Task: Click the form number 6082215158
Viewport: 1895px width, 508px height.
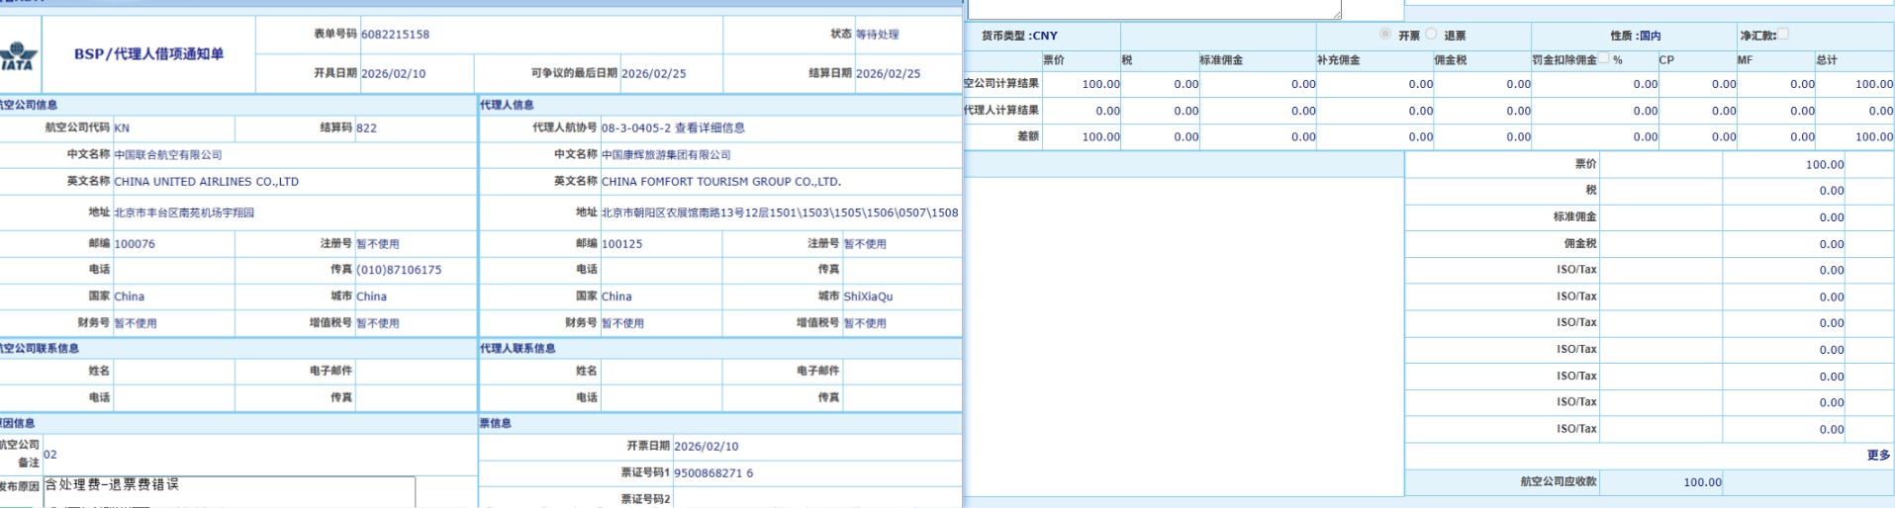Action: click(x=395, y=35)
